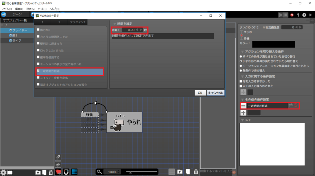The height and width of the screenshot is (176, 315).
Task: Click the scene icon at top left
Action: pos(4,14)
